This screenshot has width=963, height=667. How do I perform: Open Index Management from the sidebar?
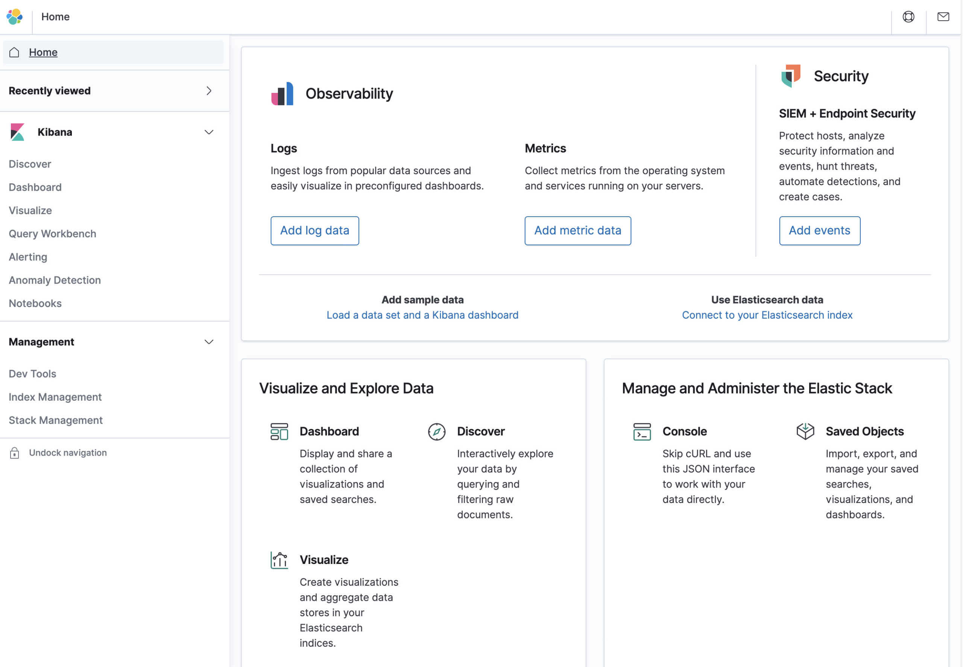pyautogui.click(x=55, y=397)
